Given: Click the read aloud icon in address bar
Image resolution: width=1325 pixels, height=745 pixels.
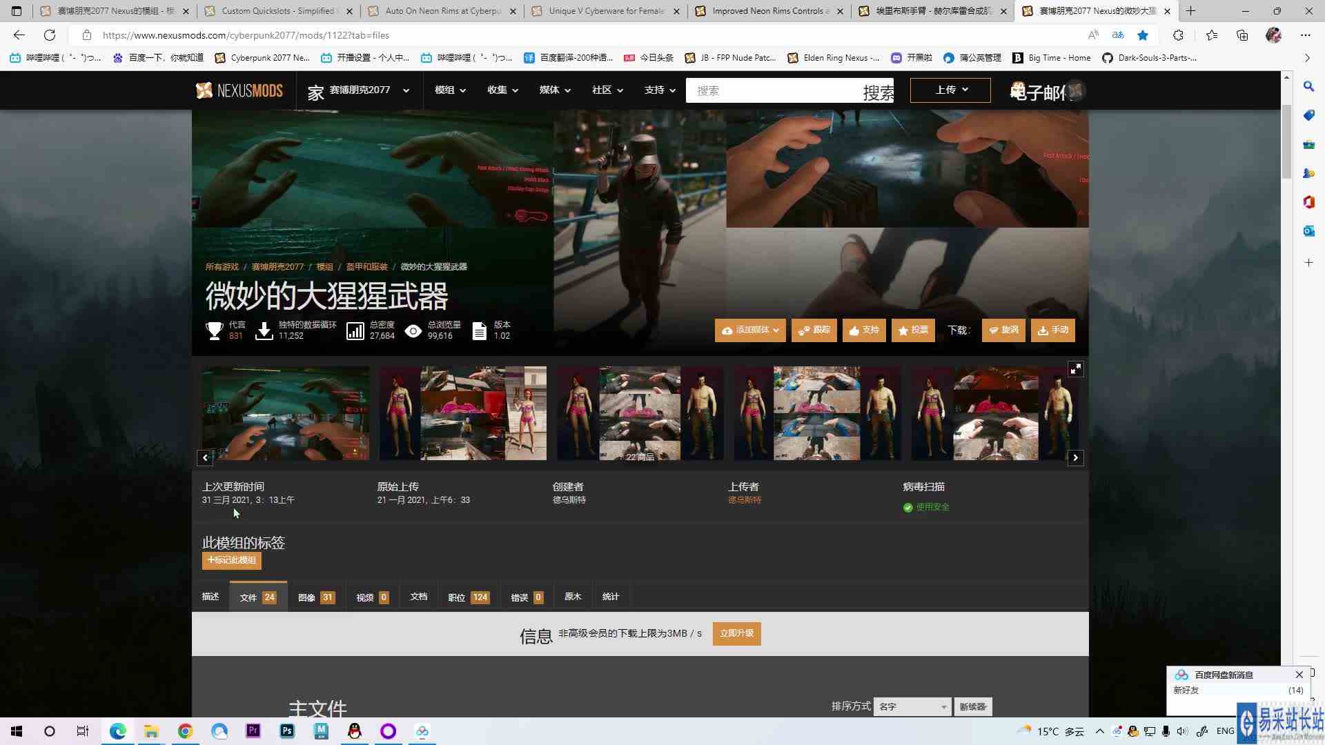Looking at the screenshot, I should pyautogui.click(x=1093, y=35).
